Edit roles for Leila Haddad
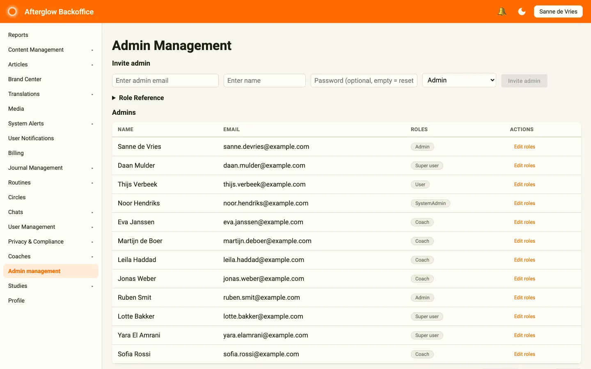 tap(525, 260)
